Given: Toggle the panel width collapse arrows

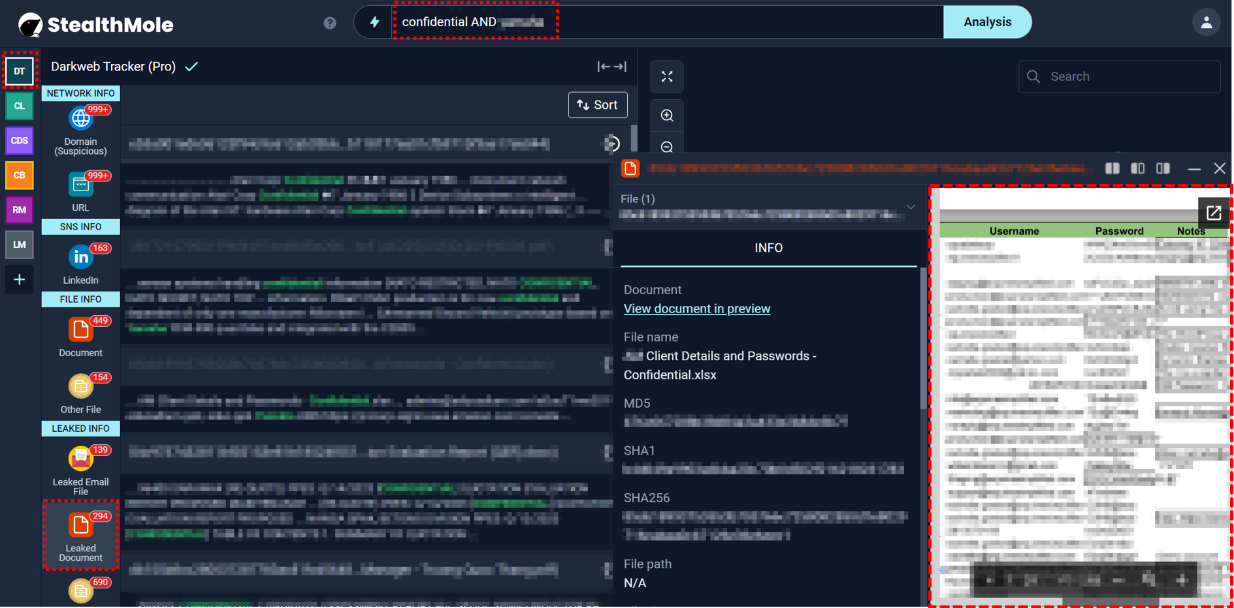Looking at the screenshot, I should pyautogui.click(x=611, y=67).
